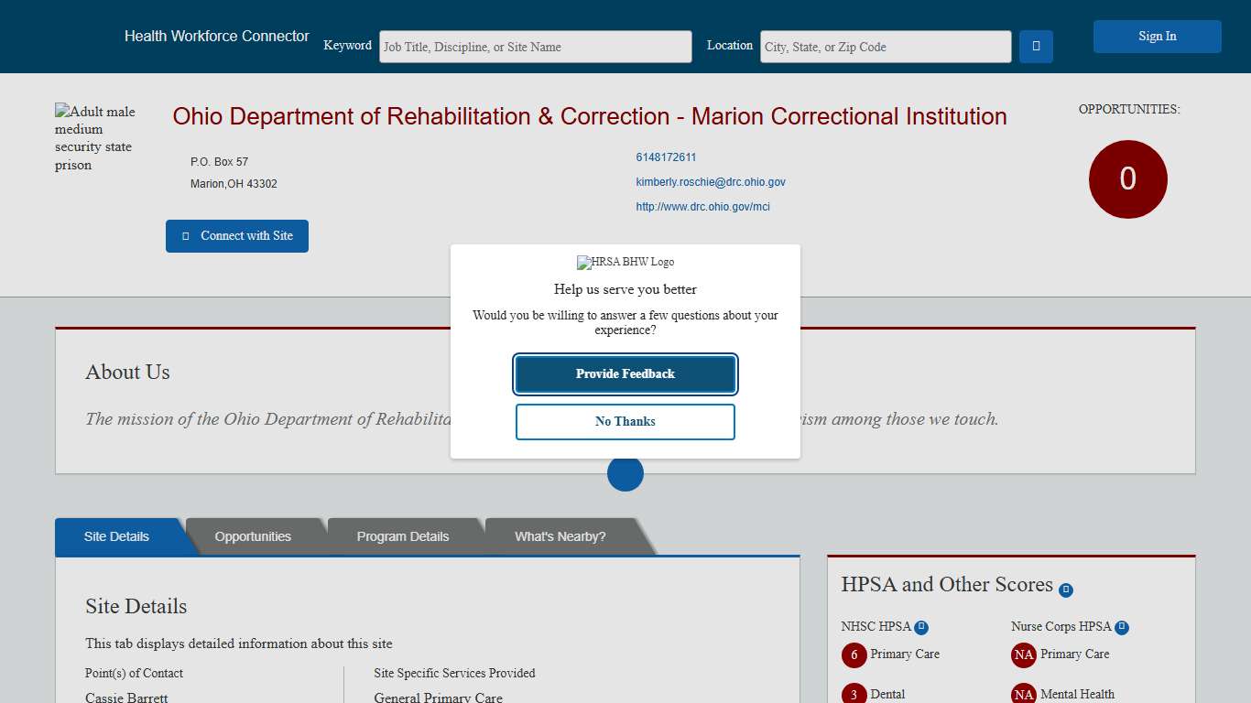Click the Dental score badge showing 3
1251x703 pixels.
pyautogui.click(x=854, y=694)
